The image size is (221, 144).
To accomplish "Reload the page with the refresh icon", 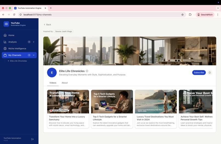I will [x=14, y=15].
